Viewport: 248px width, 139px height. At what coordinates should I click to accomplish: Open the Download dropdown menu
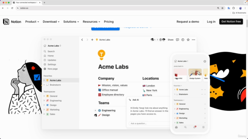tap(51, 22)
